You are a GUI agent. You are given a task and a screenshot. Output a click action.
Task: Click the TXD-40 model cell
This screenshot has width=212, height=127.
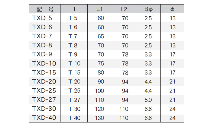[x=44, y=118]
